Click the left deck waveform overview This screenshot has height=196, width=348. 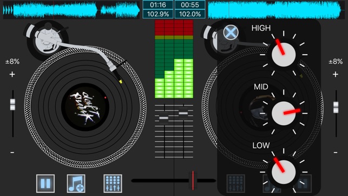pos(71,10)
